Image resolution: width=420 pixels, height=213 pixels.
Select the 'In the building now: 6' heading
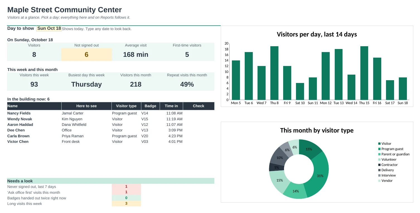pyautogui.click(x=28, y=99)
